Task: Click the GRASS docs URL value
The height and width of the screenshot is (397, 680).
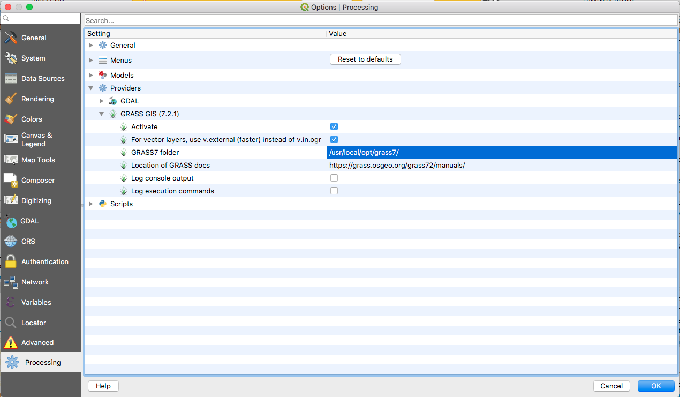Action: pyautogui.click(x=397, y=166)
